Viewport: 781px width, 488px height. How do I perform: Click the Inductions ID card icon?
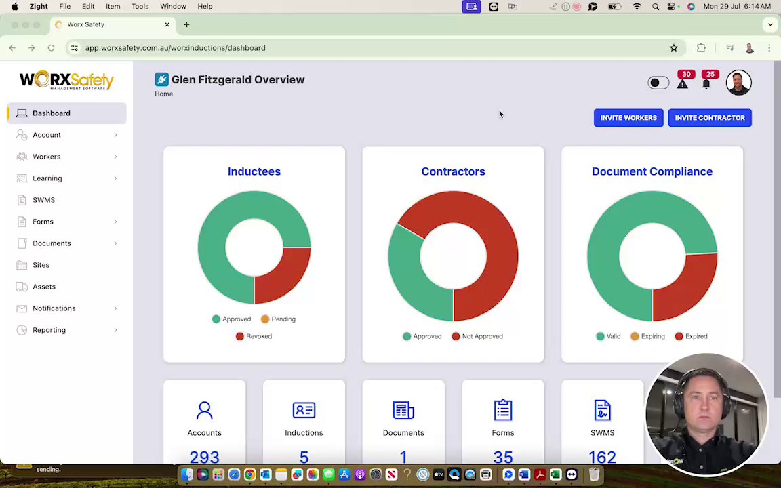click(x=304, y=410)
